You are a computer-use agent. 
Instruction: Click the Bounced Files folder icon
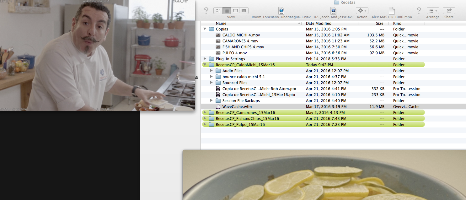click(x=218, y=83)
